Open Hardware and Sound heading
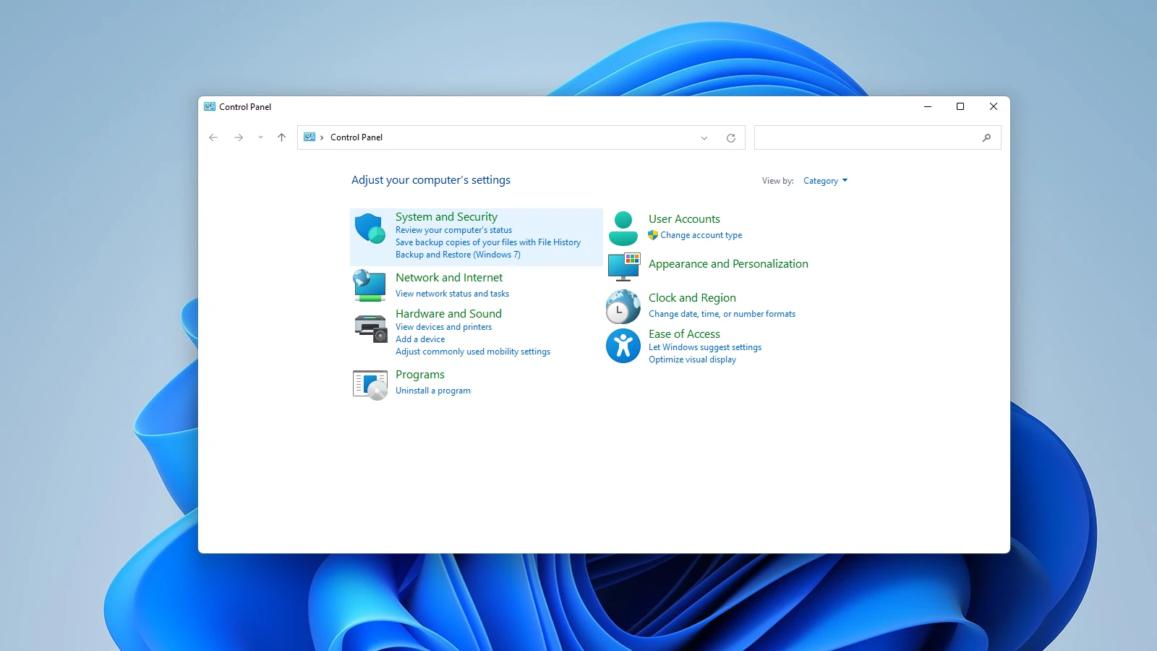This screenshot has height=651, width=1157. (x=448, y=314)
